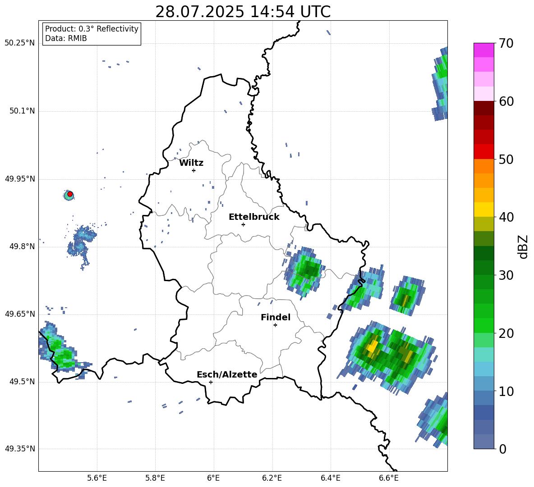Click the 5.8°E longitude label
This screenshot has height=487, width=534.
(x=155, y=478)
